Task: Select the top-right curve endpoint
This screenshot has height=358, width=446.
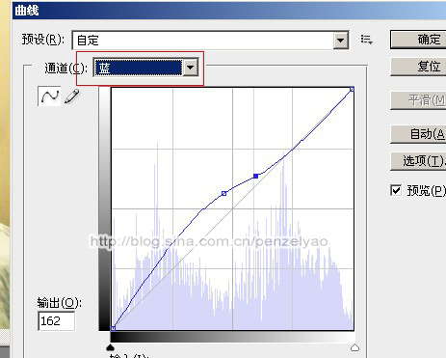Action: coord(352,89)
